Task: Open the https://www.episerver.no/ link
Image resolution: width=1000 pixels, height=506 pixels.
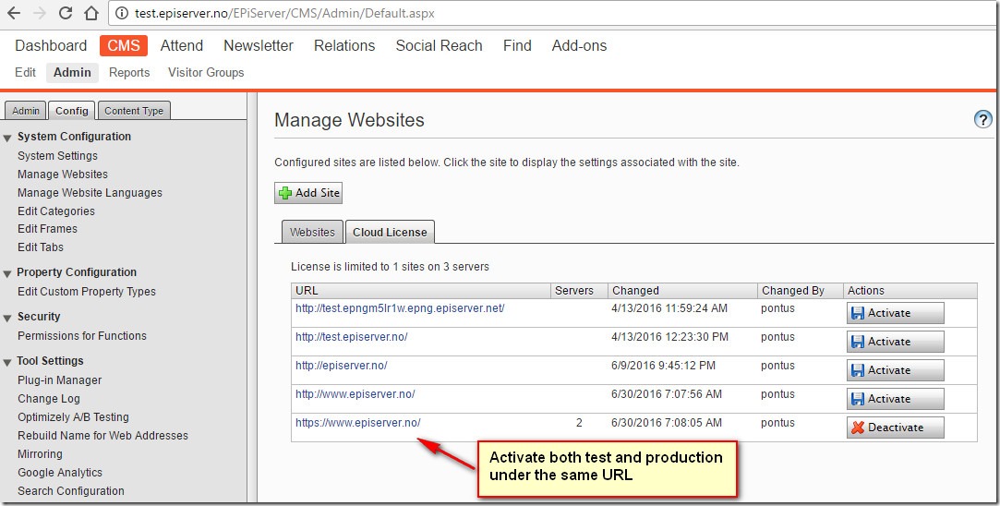Action: pos(357,423)
